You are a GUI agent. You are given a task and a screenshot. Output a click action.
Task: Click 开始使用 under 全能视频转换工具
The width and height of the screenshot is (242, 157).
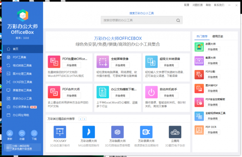(213, 119)
